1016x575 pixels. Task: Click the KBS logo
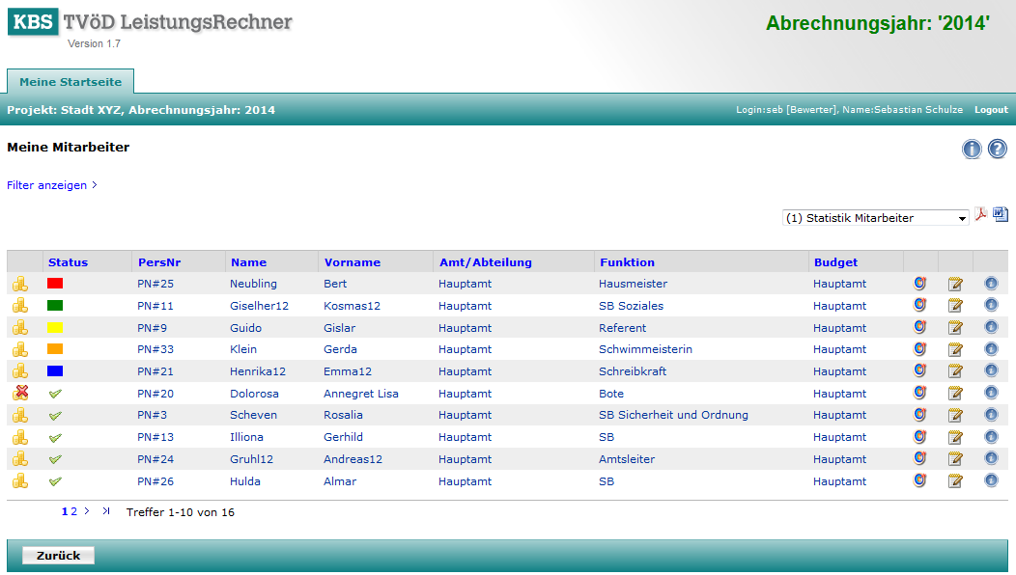click(33, 21)
